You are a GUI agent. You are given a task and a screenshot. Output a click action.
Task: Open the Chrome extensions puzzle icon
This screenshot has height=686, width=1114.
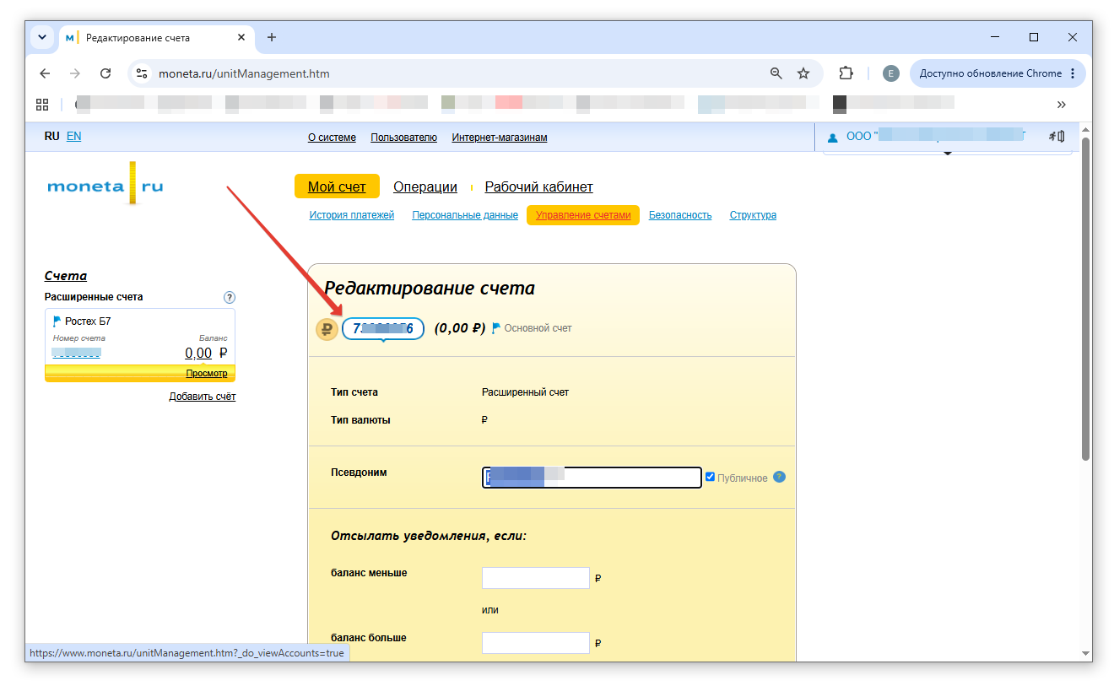tap(846, 73)
